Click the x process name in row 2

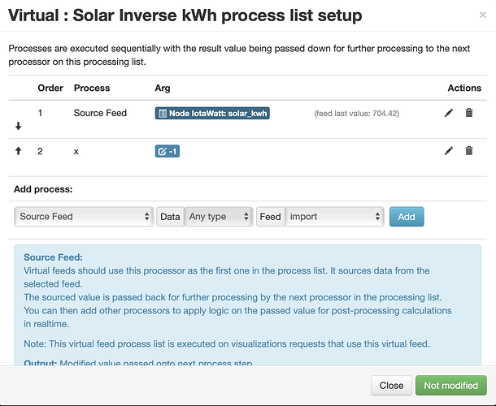point(76,152)
